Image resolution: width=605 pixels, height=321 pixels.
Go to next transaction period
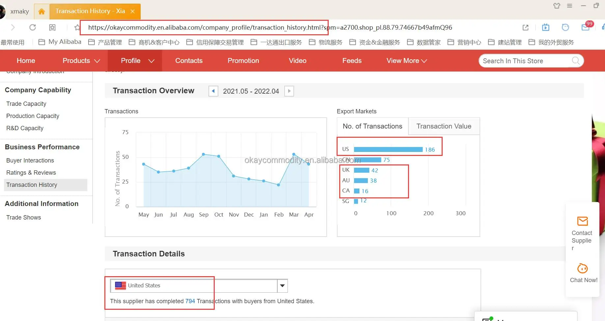pos(289,91)
